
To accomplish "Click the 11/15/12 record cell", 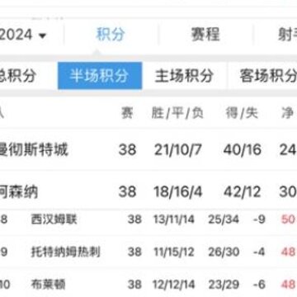I will coord(174,252).
